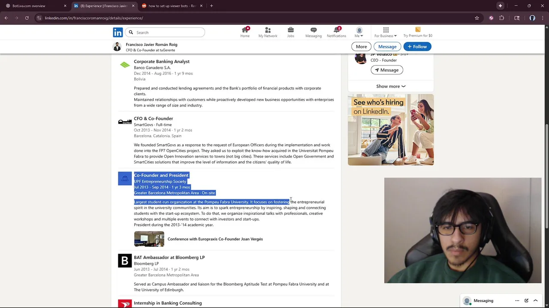Open the More button on profile bar
The width and height of the screenshot is (549, 308).
click(x=361, y=47)
